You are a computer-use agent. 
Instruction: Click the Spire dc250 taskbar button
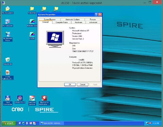[52, 123]
